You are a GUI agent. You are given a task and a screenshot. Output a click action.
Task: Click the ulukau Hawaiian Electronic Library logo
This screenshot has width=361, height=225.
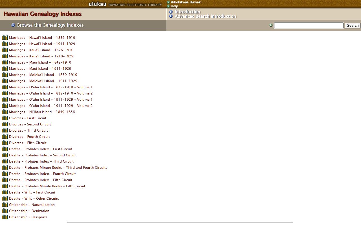(126, 4)
